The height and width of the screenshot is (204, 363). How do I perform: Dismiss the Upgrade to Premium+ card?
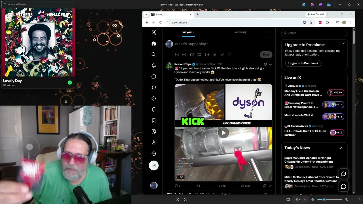[343, 43]
